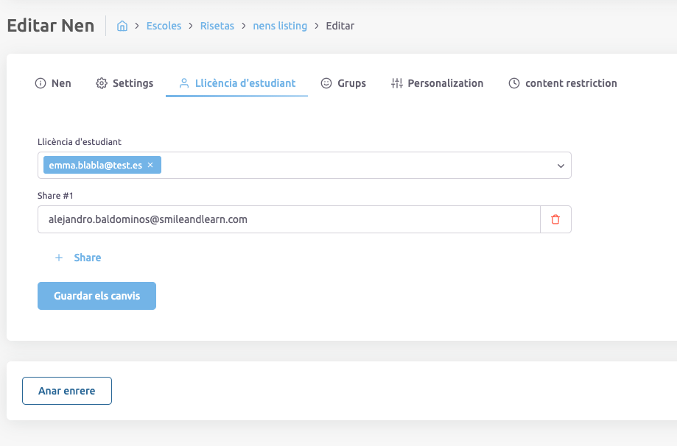677x446 pixels.
Task: Open the Nen tab with the info icon
Action: pyautogui.click(x=53, y=83)
